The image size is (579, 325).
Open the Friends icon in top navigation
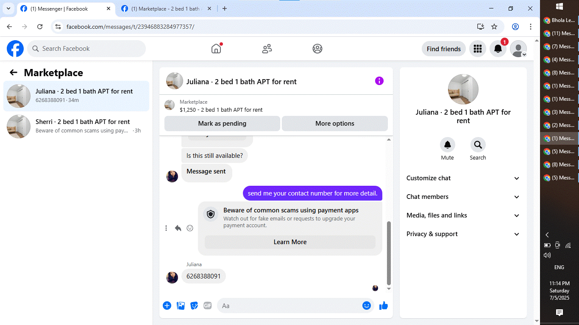(267, 49)
